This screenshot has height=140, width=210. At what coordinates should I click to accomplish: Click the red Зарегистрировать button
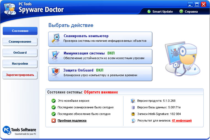(x=20, y=75)
